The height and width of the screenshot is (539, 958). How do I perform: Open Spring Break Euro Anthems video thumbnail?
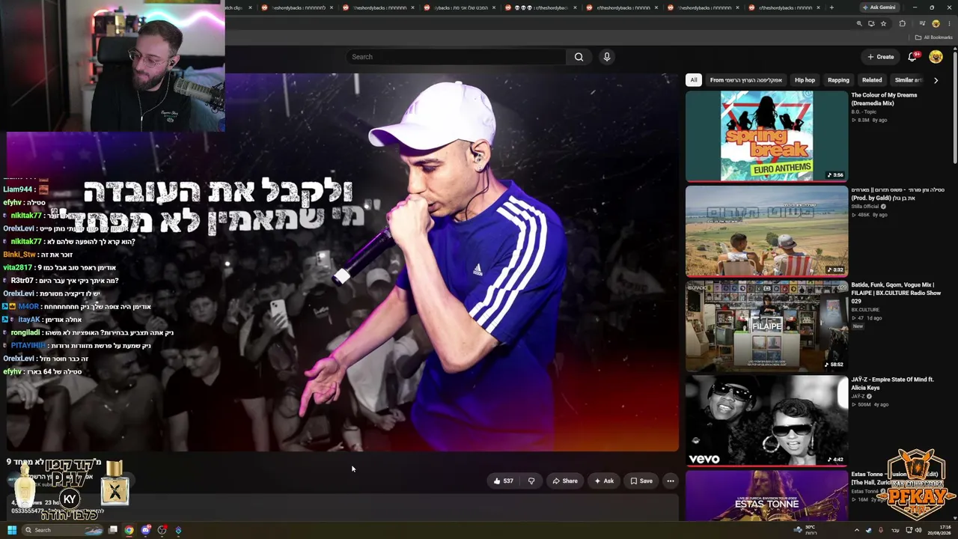766,136
